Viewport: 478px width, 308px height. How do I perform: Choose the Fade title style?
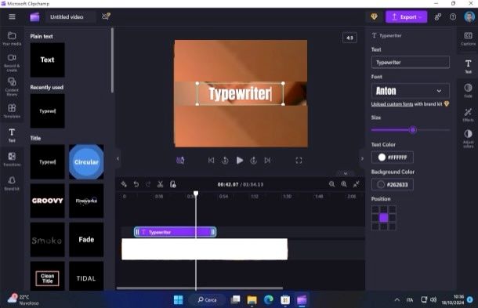pos(86,240)
